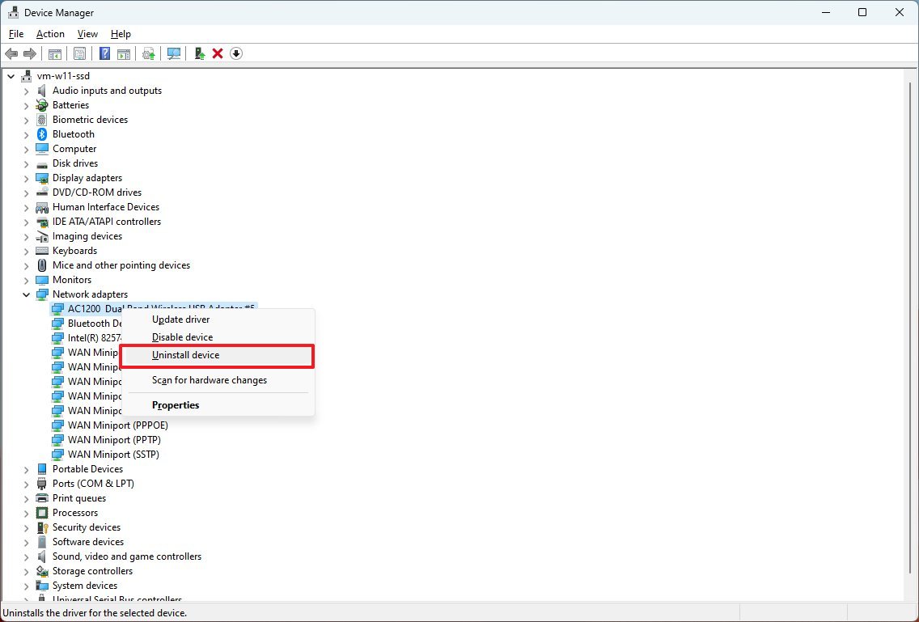This screenshot has height=622, width=919.
Task: Select the WAN Miniport (PPTP) device
Action: pos(118,439)
